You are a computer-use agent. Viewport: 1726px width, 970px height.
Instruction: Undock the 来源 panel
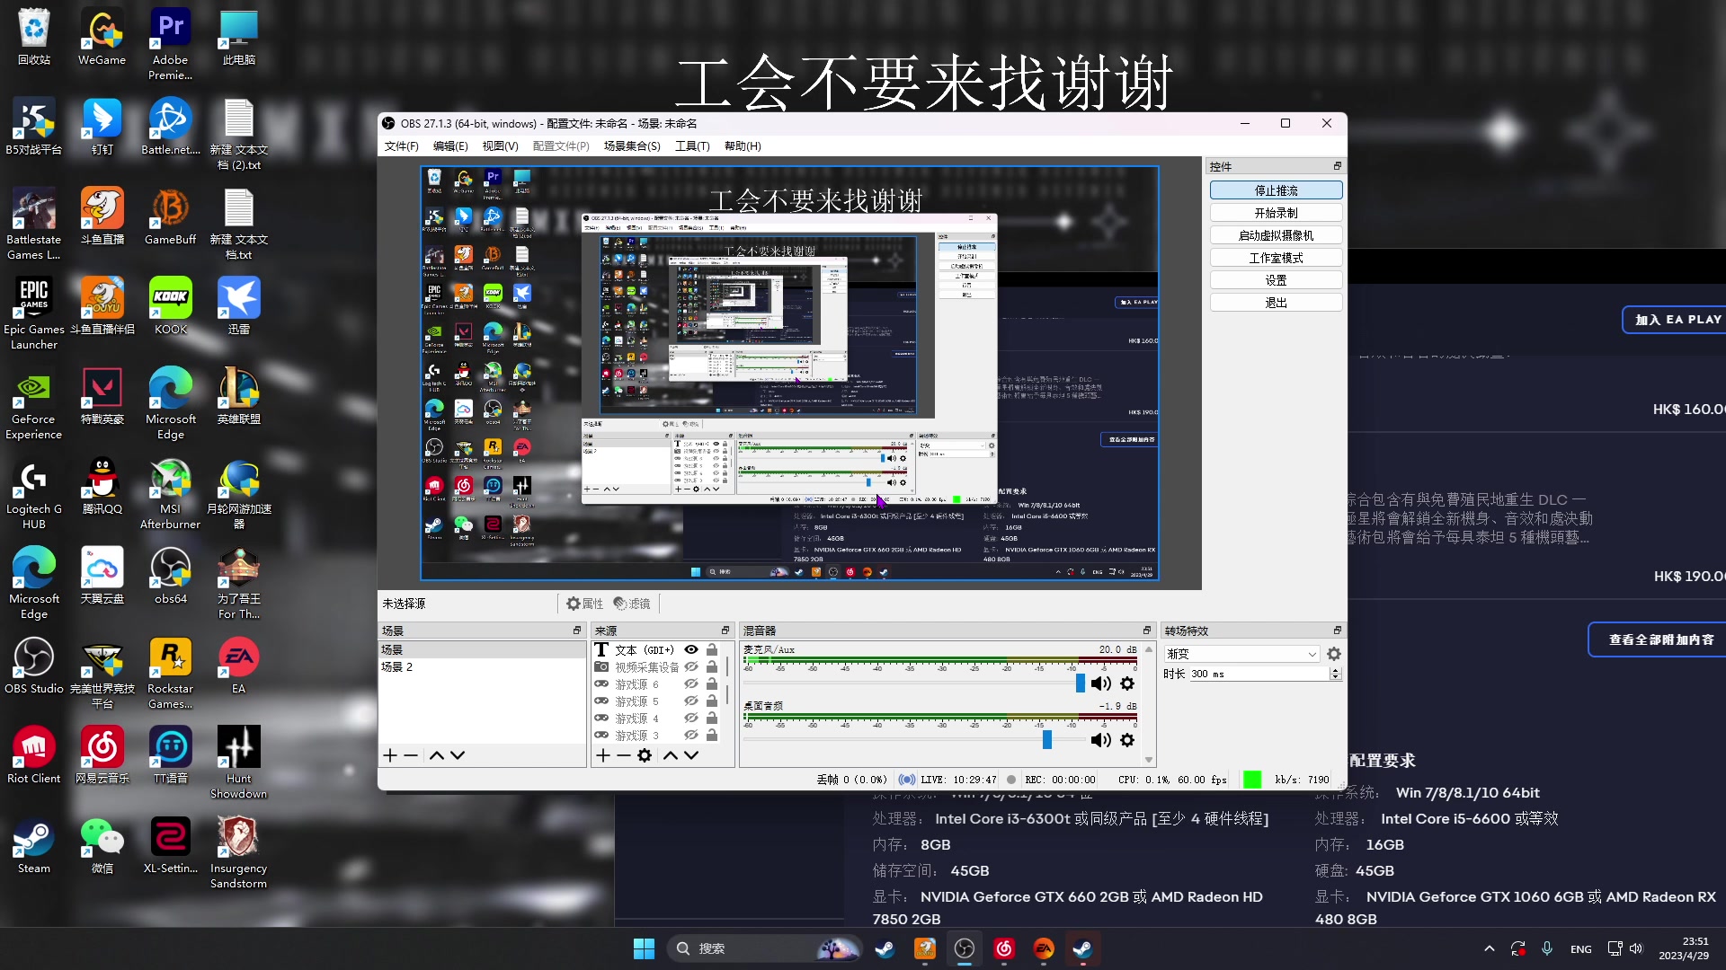click(725, 630)
